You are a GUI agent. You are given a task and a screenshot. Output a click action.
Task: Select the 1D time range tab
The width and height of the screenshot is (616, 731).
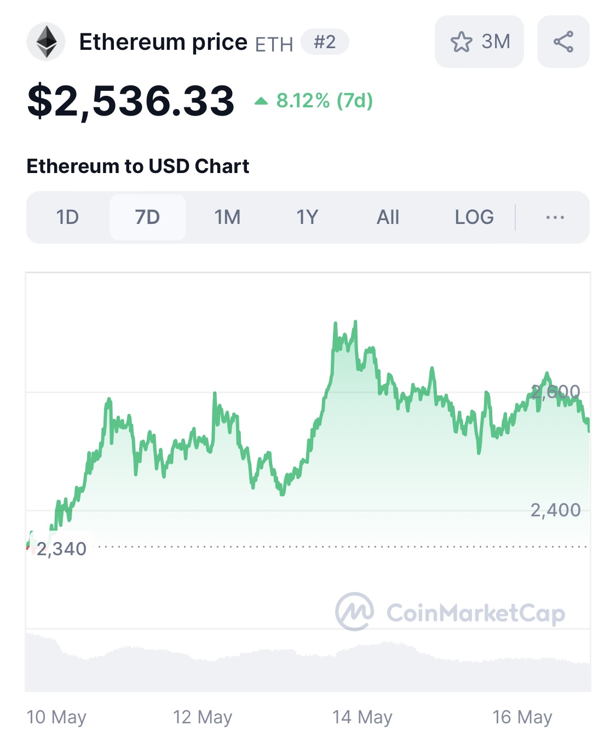tap(67, 217)
